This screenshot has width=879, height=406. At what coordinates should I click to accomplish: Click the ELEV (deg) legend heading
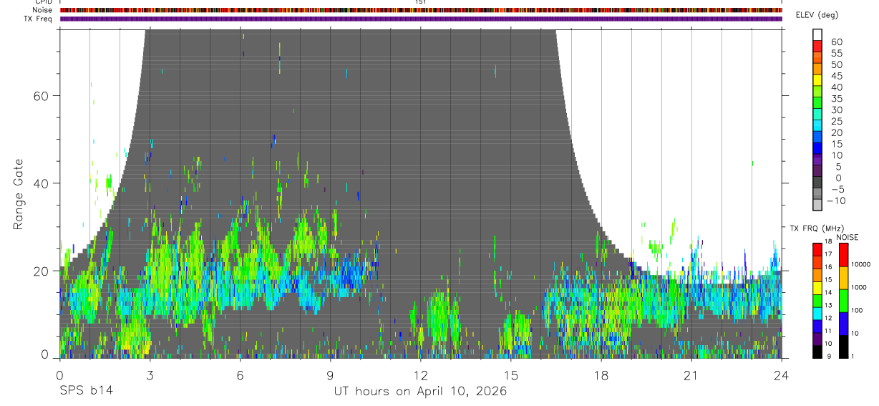point(817,15)
